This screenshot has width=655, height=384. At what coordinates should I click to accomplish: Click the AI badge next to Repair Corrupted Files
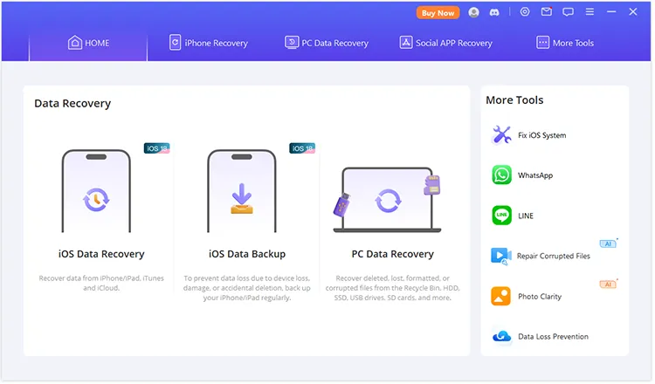click(608, 243)
